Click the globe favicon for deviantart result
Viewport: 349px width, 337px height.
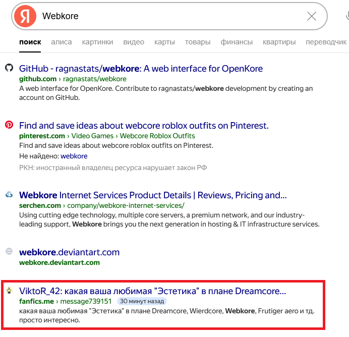9,252
